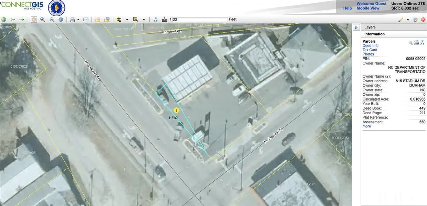
Task: Go to previous map extent arrow
Action: tap(13, 20)
